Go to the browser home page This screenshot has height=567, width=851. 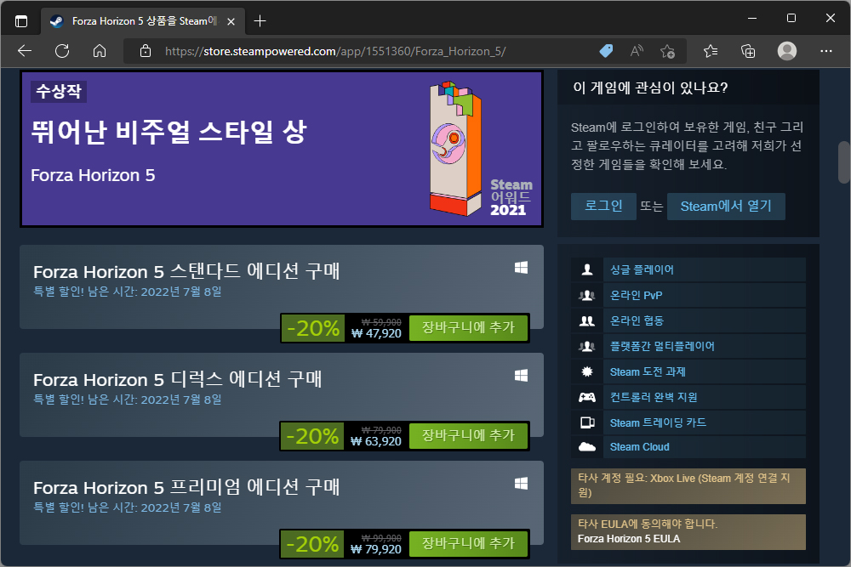pyautogui.click(x=100, y=51)
